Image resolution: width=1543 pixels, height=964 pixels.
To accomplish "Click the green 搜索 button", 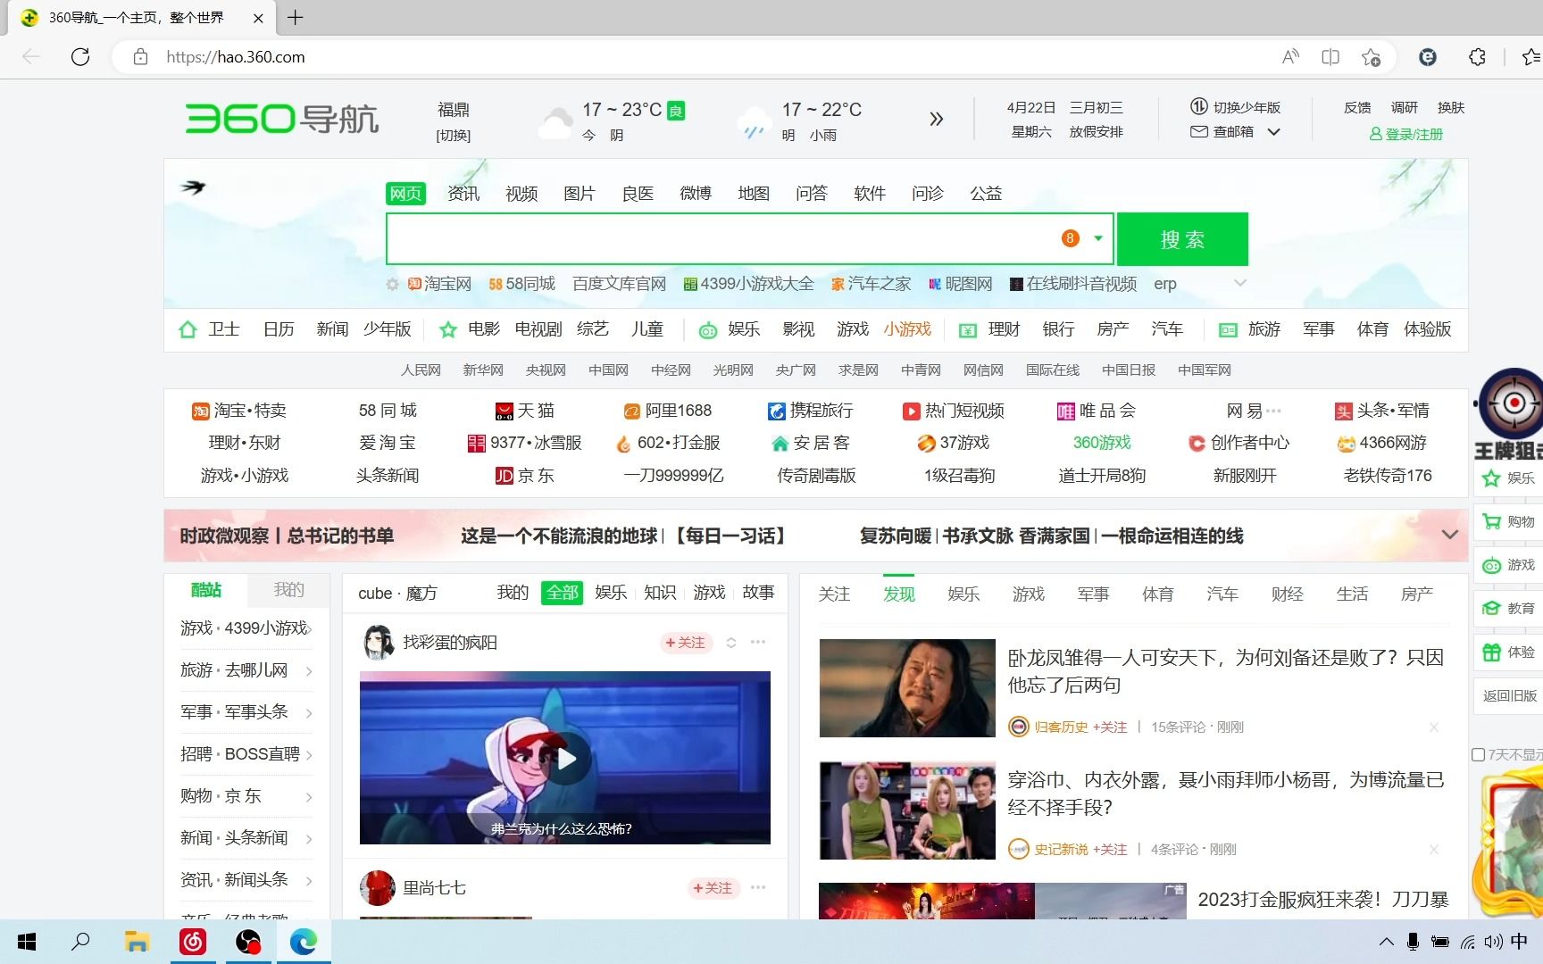I will tap(1182, 239).
